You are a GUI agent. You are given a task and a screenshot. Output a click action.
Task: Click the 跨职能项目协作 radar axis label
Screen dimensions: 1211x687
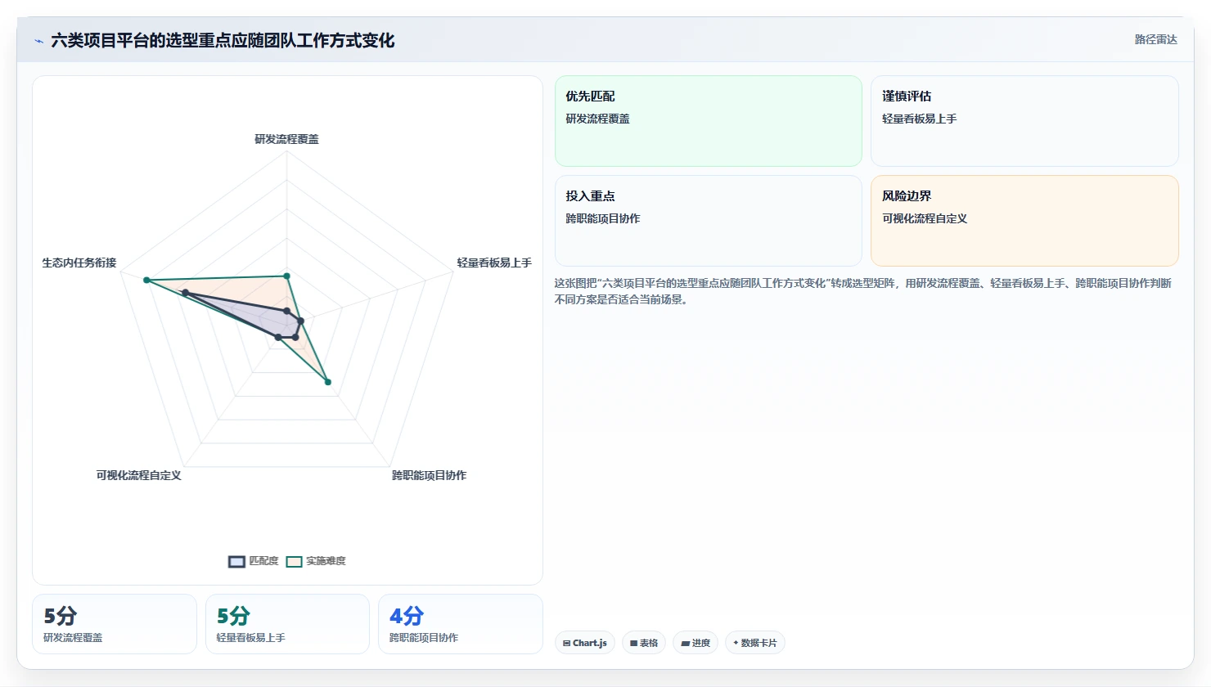(429, 475)
